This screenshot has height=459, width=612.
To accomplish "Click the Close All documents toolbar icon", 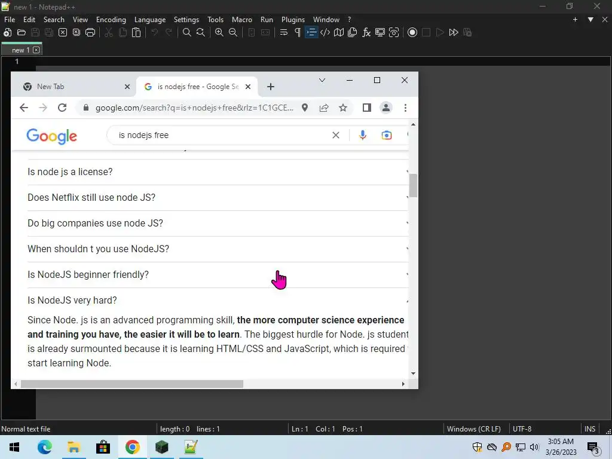I will [76, 32].
